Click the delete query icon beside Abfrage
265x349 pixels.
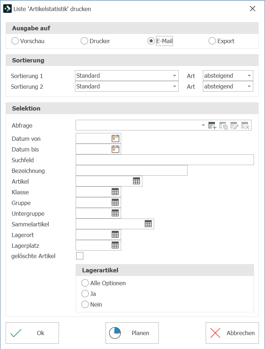(245, 125)
